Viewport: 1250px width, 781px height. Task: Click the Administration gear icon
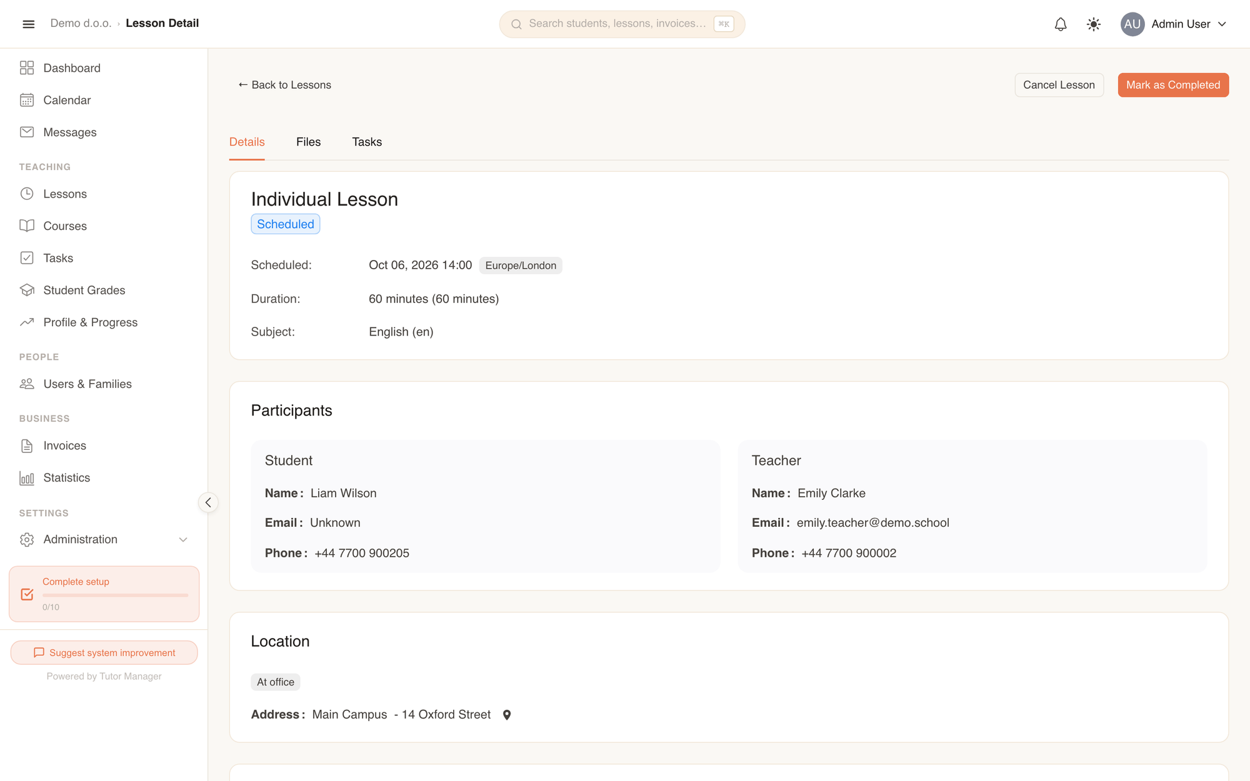[27, 539]
